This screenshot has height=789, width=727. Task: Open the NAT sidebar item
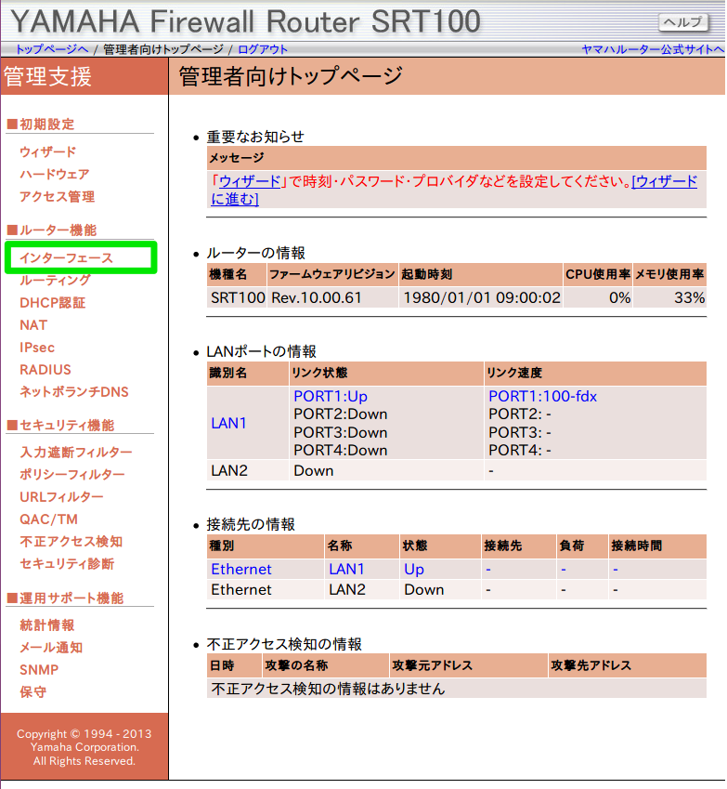33,325
